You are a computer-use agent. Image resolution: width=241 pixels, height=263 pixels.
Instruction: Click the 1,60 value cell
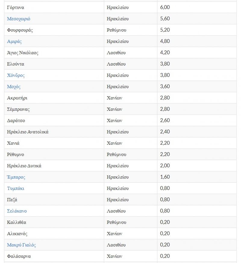[165, 177]
